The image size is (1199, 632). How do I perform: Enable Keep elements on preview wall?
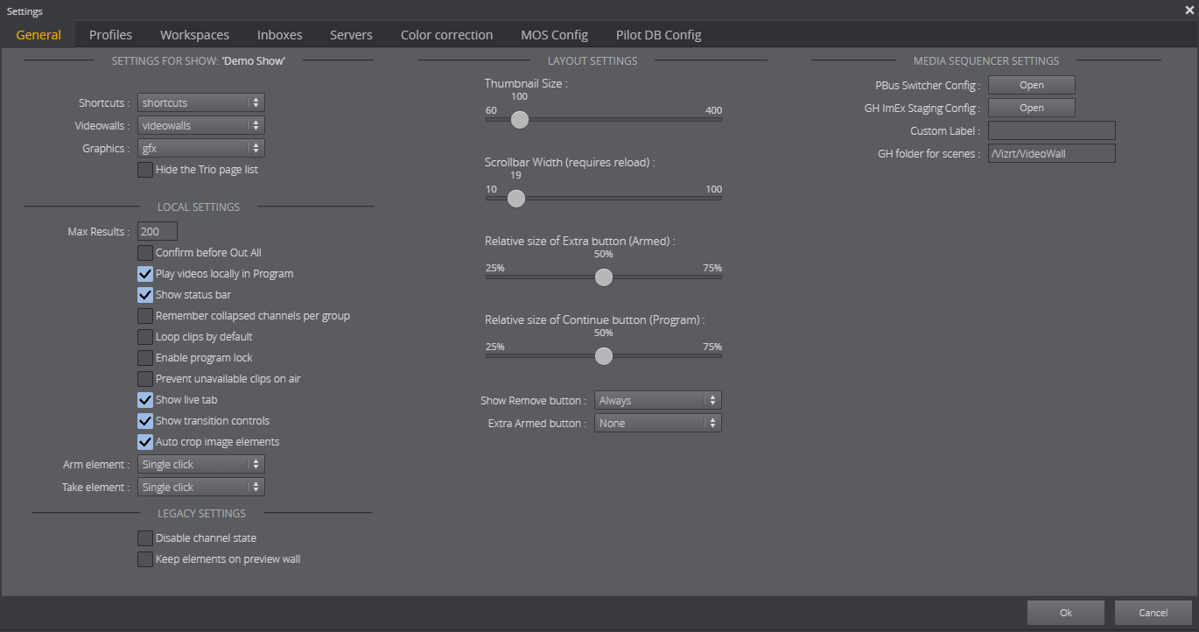[145, 559]
